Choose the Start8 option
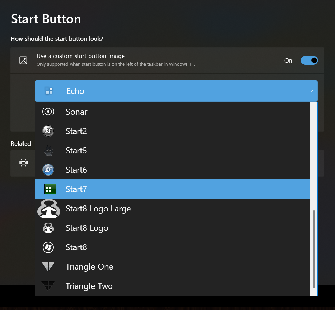Viewport: 335px width, 310px height. (x=172, y=247)
